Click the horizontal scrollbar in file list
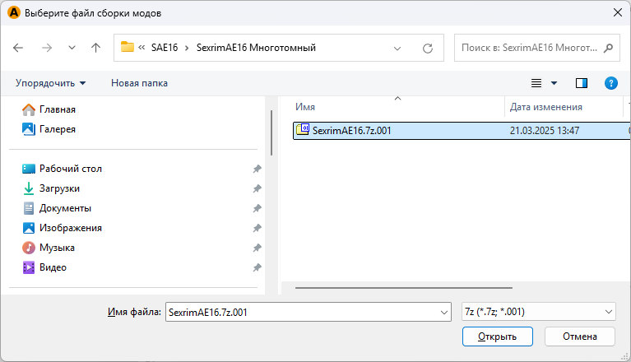This screenshot has height=362, width=631. [403, 288]
